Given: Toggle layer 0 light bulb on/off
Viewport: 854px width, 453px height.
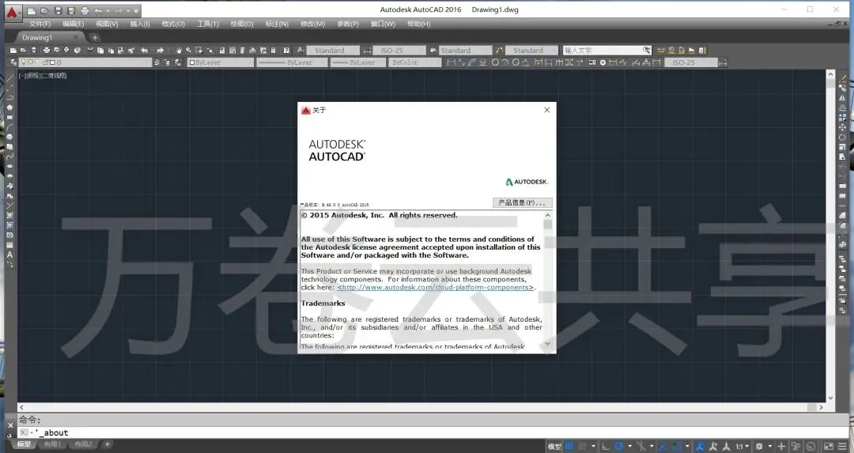Looking at the screenshot, I should [x=24, y=62].
